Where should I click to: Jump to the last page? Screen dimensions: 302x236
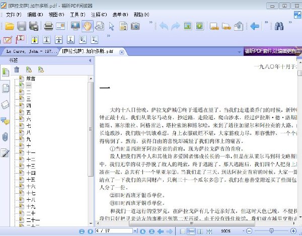coord(152,231)
